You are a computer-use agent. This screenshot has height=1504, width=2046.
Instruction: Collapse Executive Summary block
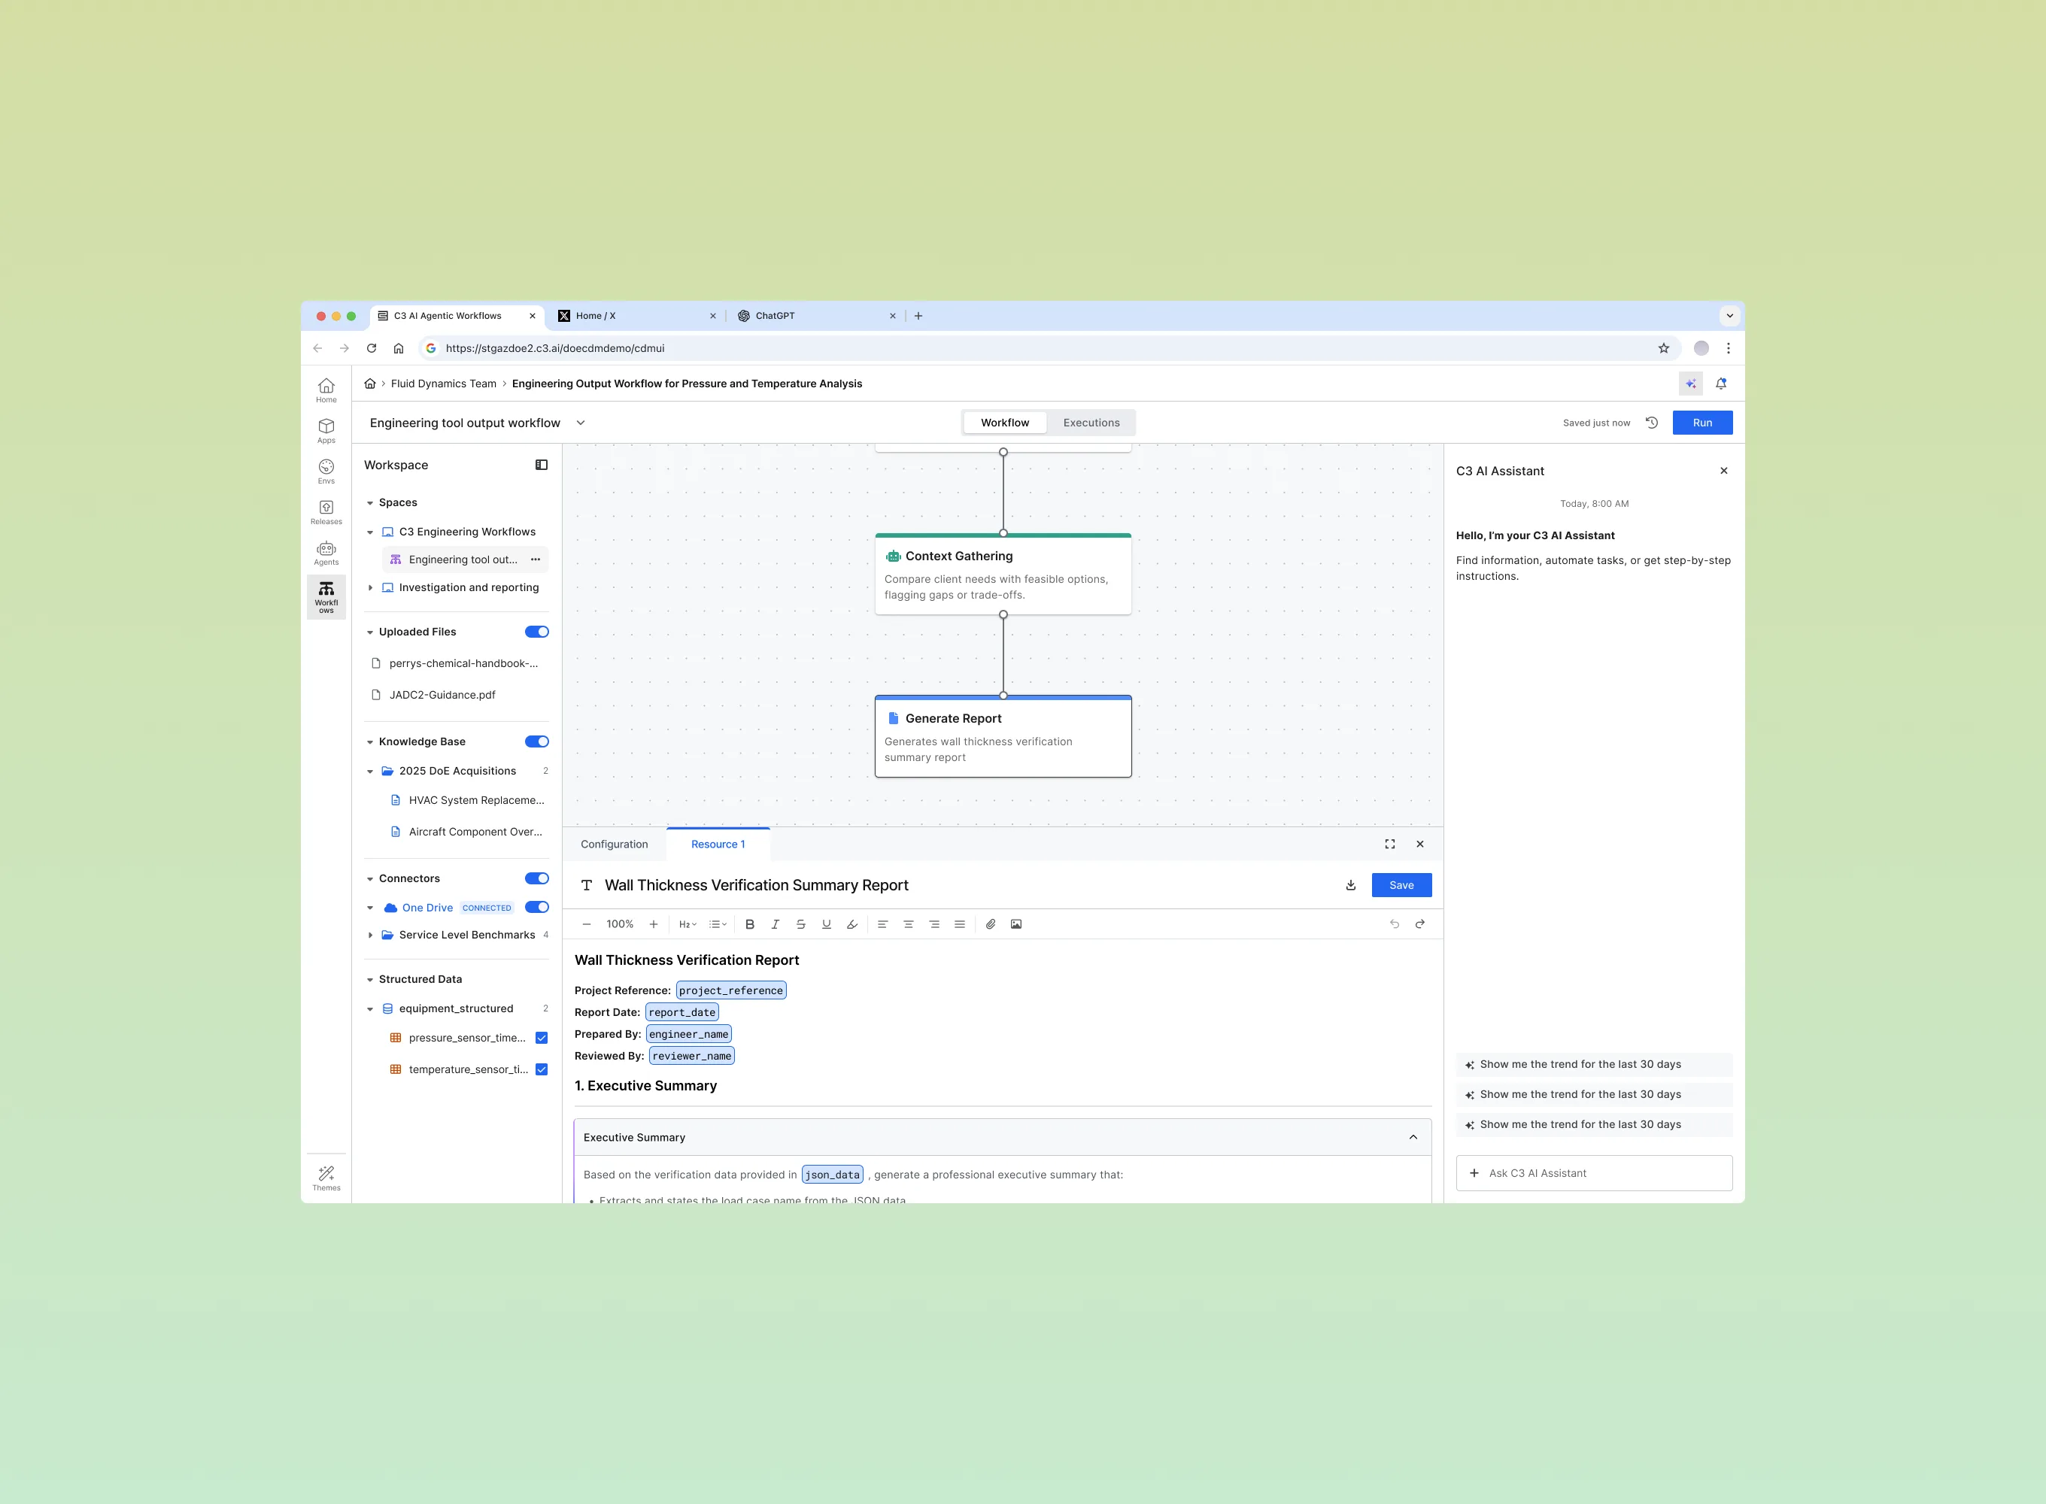pos(1413,1137)
